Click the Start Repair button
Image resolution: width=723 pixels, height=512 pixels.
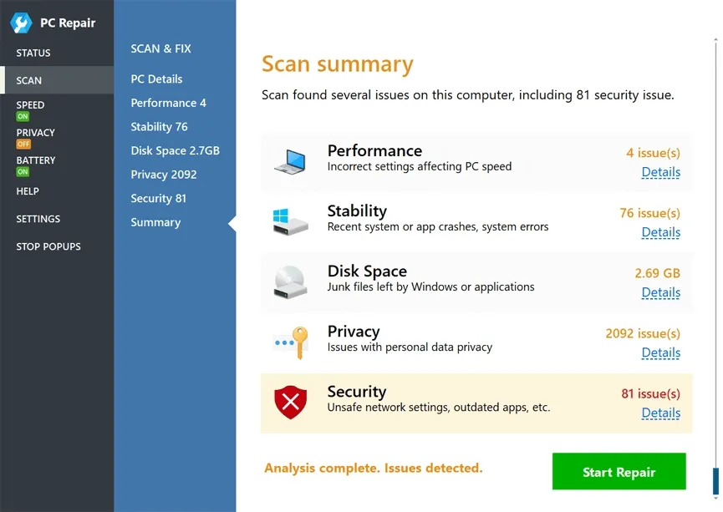(619, 471)
